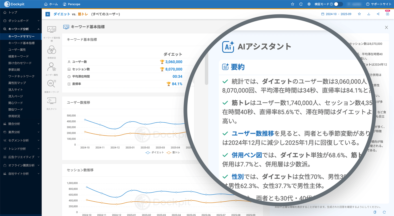Click the download icon in header
Screen dimensions: 394x216
[369, 14]
